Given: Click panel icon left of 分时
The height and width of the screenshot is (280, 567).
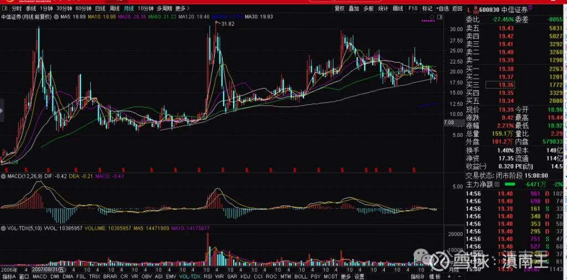Looking at the screenshot, I should coord(4,8).
